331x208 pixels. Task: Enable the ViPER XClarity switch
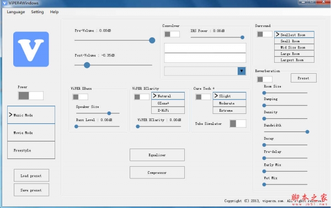(x=142, y=97)
